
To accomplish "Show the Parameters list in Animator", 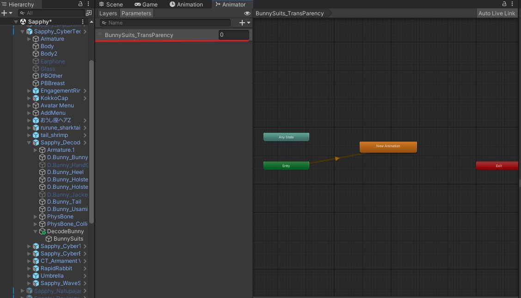I will pos(136,13).
